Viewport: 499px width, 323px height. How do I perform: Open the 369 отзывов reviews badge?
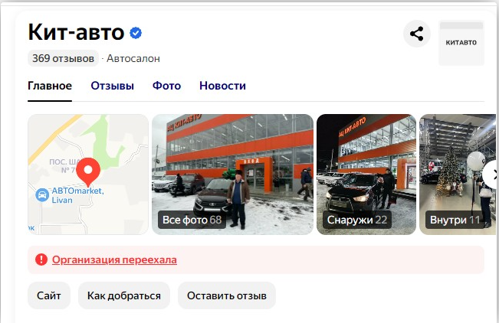coord(63,58)
